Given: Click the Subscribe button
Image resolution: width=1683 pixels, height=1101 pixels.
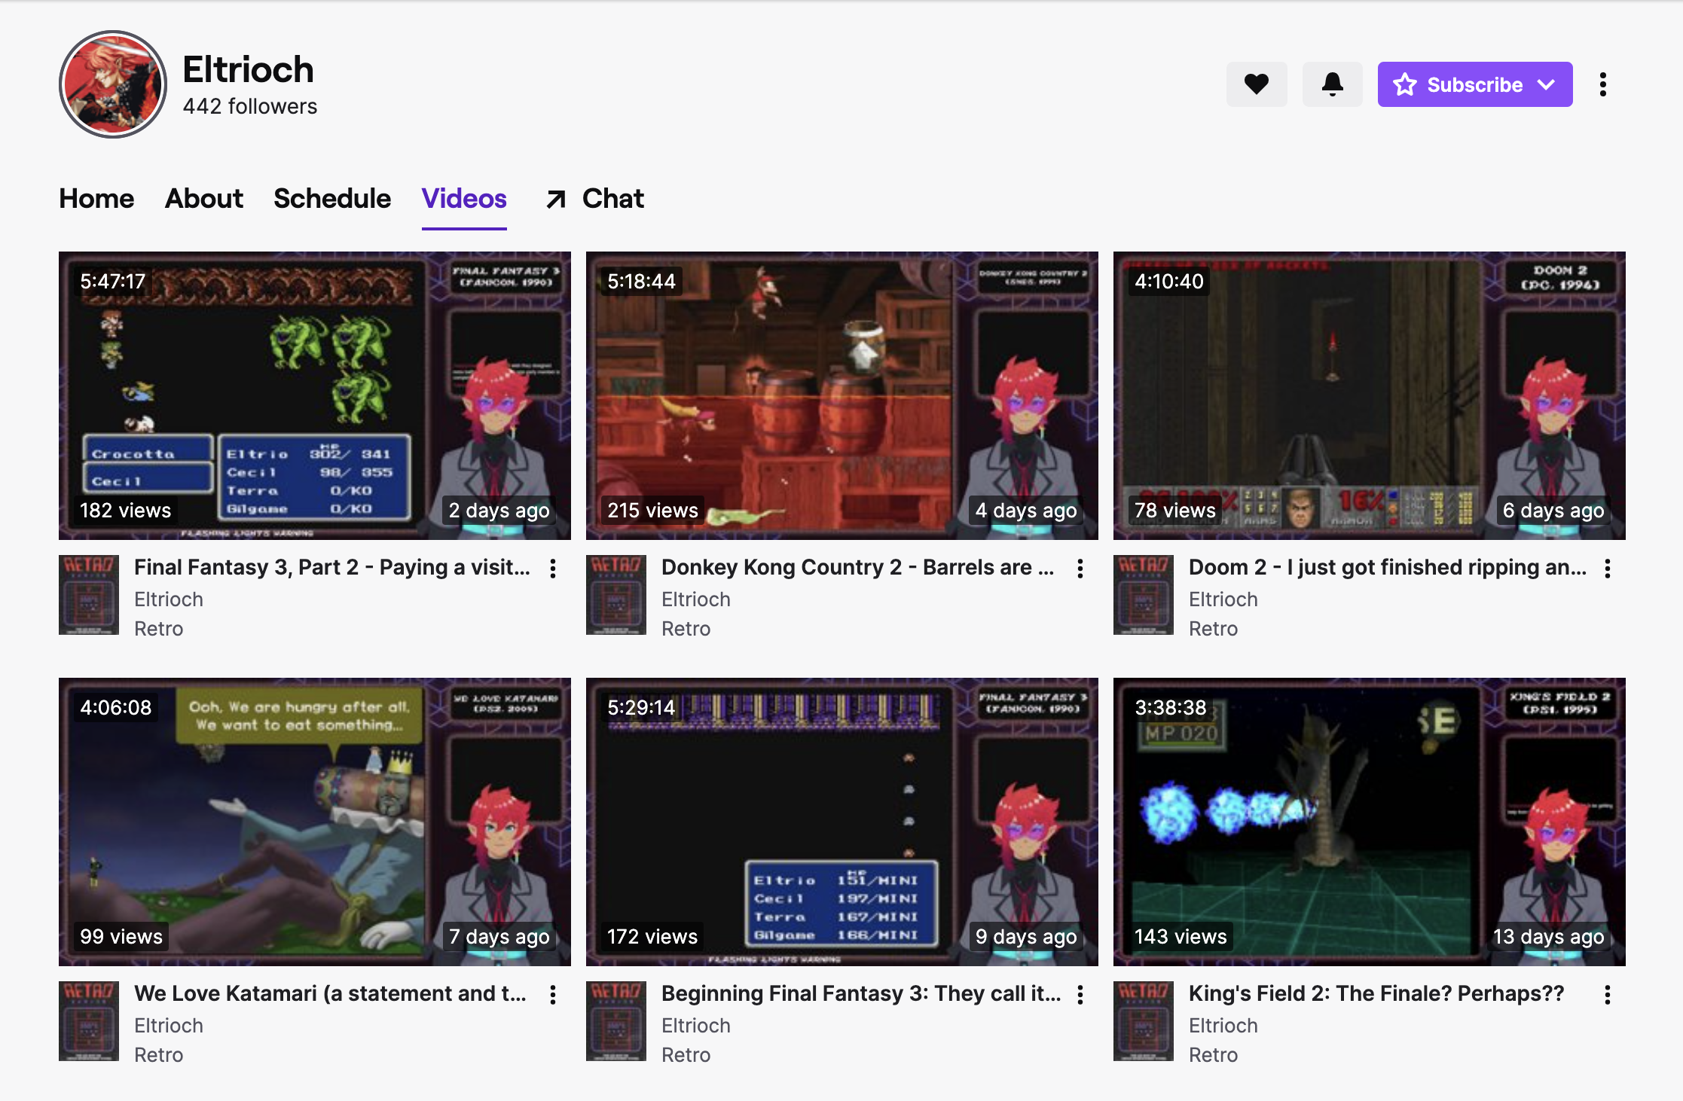Looking at the screenshot, I should coord(1475,84).
